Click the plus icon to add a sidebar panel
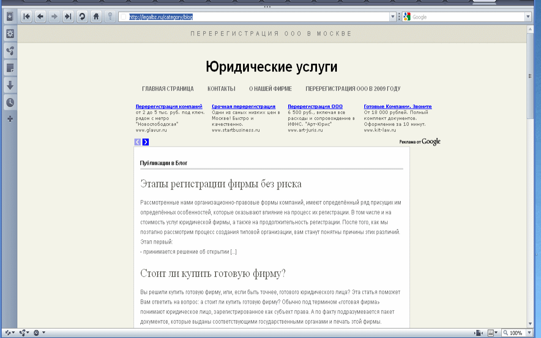 pyautogui.click(x=10, y=119)
